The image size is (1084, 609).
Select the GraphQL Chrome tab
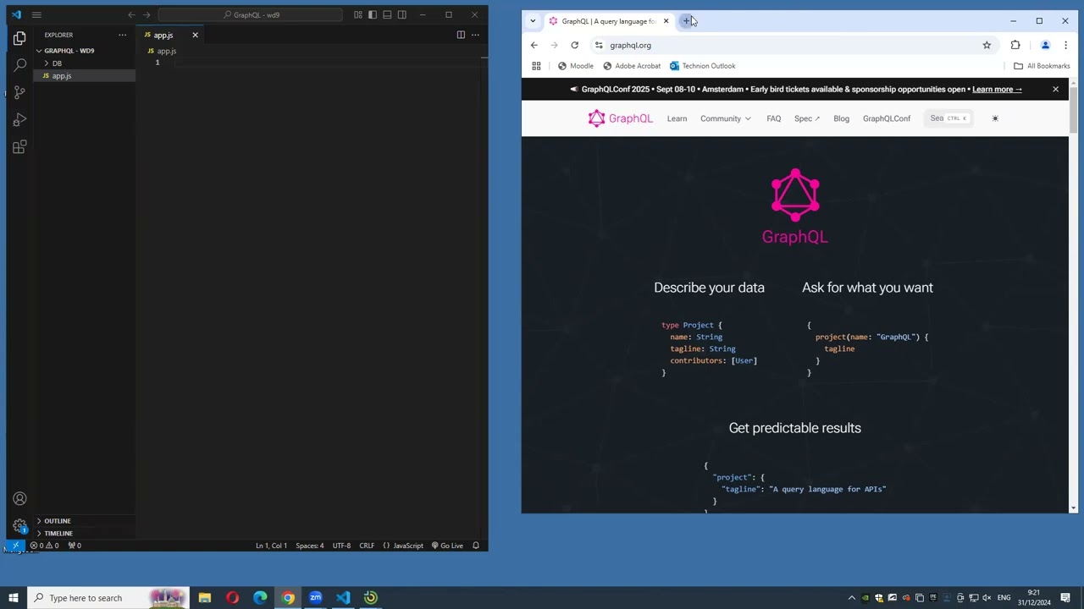(608, 21)
